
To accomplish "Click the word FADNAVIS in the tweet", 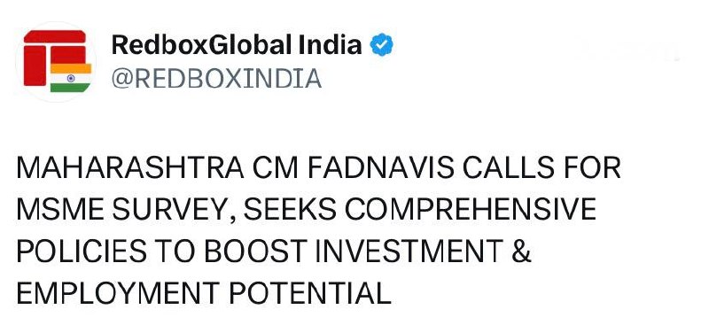I will point(380,167).
